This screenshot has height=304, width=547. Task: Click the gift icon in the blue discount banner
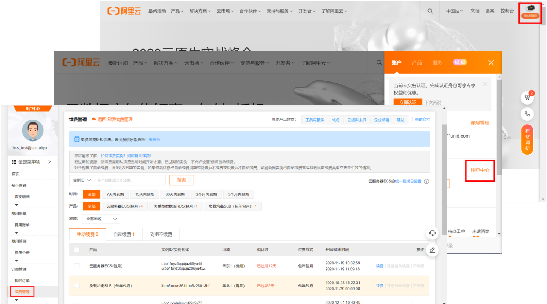(x=77, y=139)
